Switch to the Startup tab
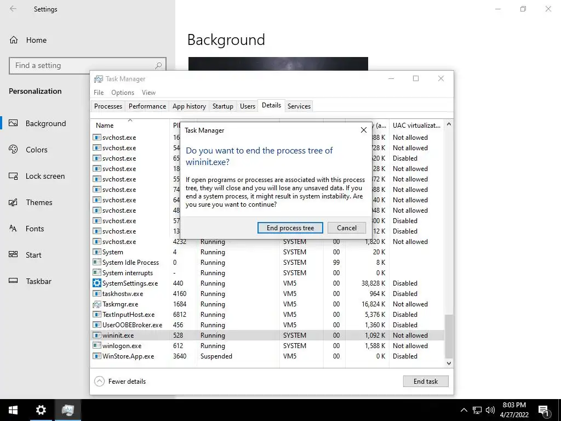 [223, 106]
